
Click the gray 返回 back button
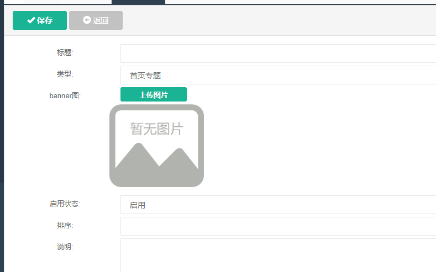(96, 20)
